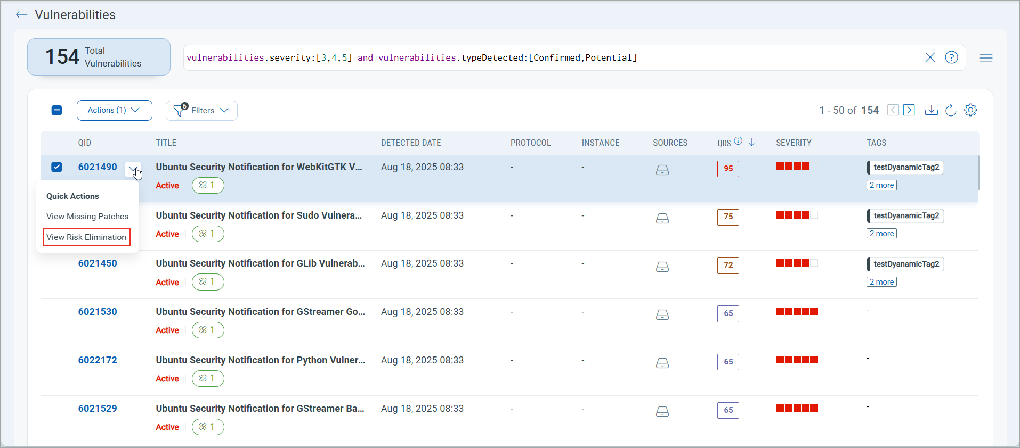This screenshot has height=448, width=1020.
Task: Uncheck the QID 6021490 row checkbox
Action: click(x=56, y=167)
